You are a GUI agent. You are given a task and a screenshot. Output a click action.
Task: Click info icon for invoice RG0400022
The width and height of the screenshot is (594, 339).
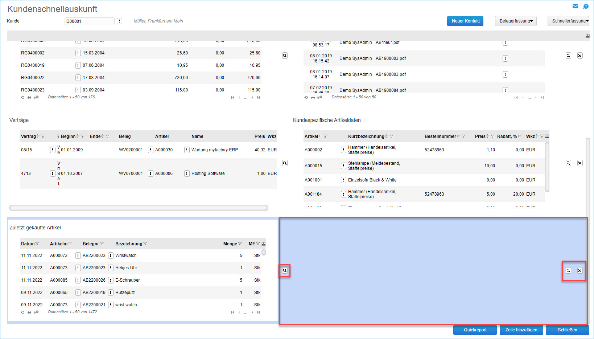pos(78,78)
